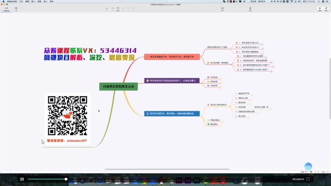Expand circle after 现在重新做号养号 topic

click(266, 58)
